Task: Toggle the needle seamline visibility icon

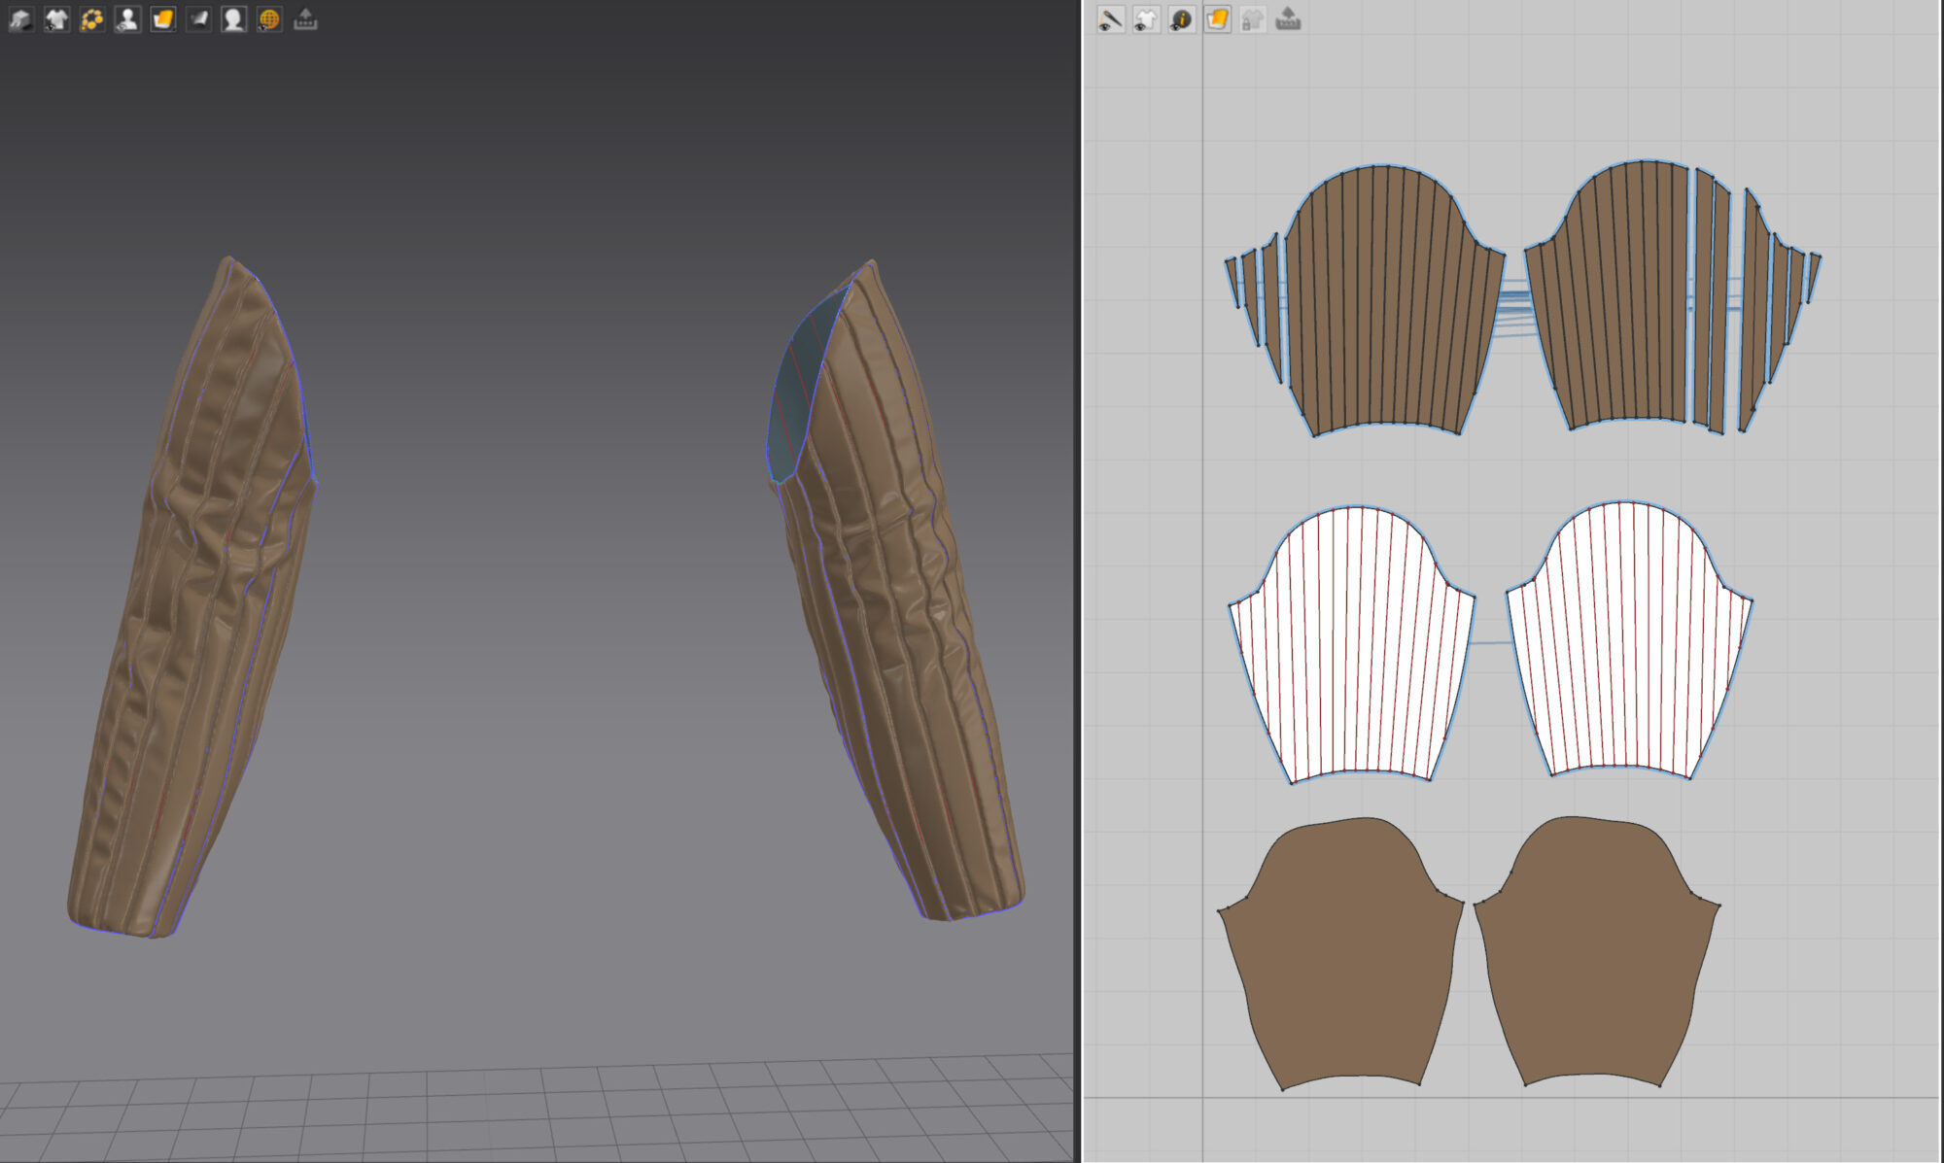Action: 1110,19
